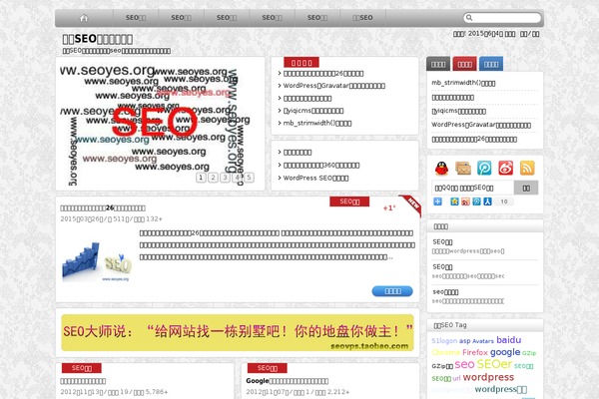Click the post date 2012-11-07 line
This screenshot has width=599, height=399.
point(298,392)
